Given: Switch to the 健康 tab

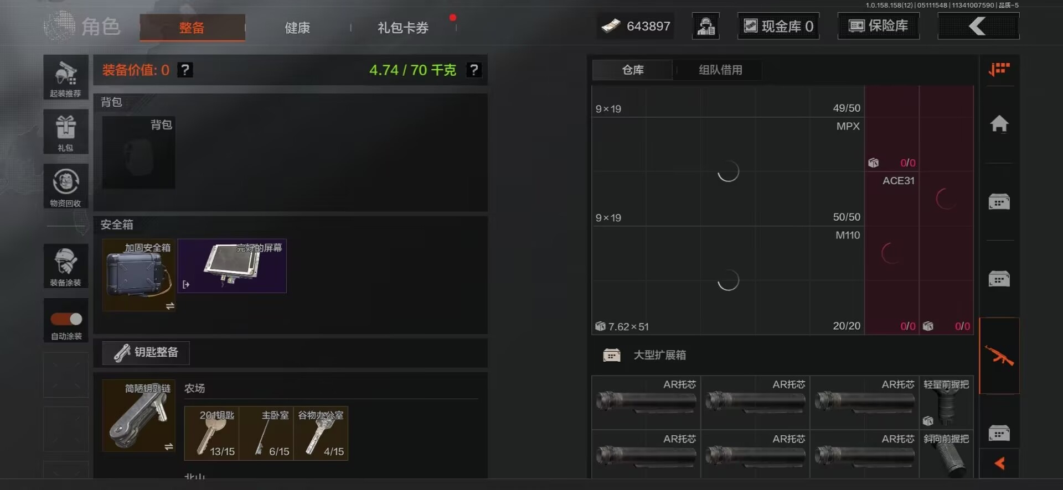Looking at the screenshot, I should click(297, 28).
